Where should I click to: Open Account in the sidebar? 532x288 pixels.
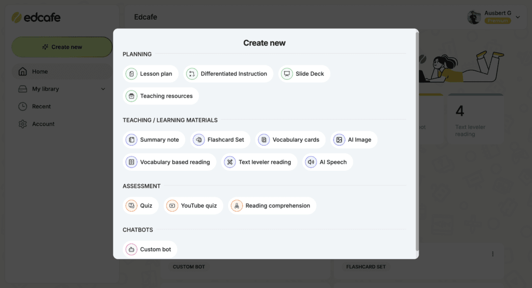[62, 124]
